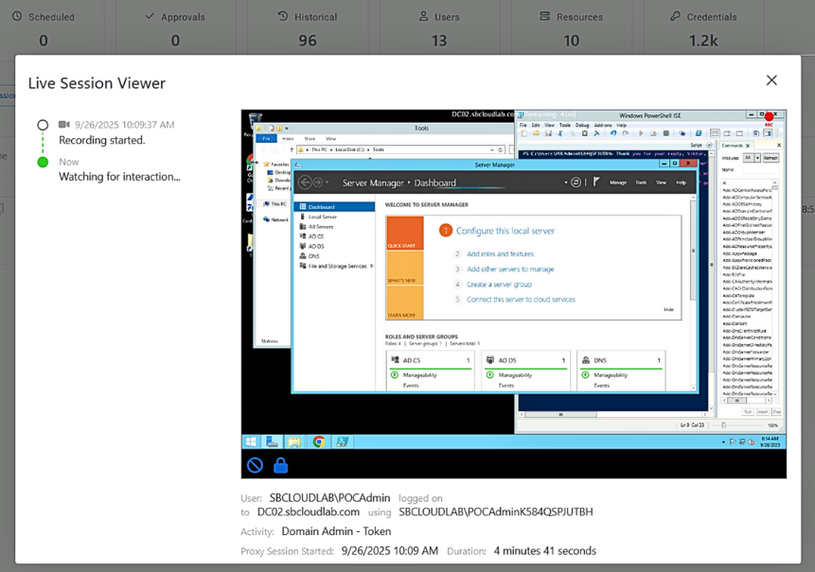Click the refresh icon in Explorer's address bar
The width and height of the screenshot is (815, 572).
[501, 149]
